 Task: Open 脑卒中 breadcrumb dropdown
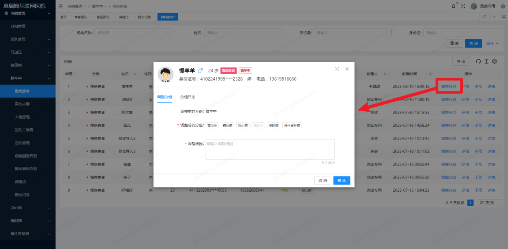(99, 6)
